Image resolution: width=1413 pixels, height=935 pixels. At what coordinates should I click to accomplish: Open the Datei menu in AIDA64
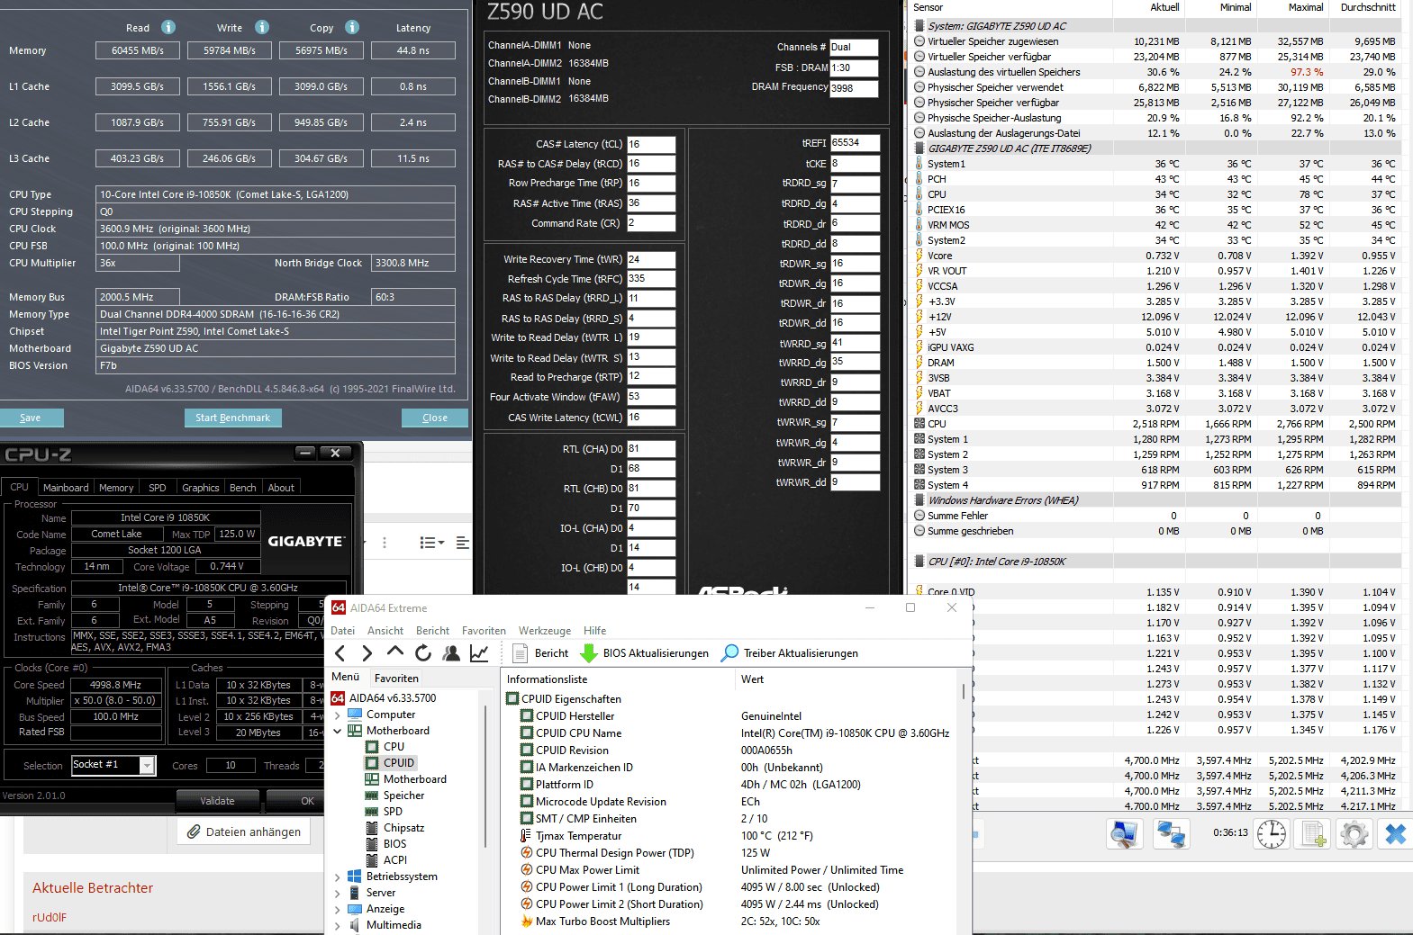[343, 631]
